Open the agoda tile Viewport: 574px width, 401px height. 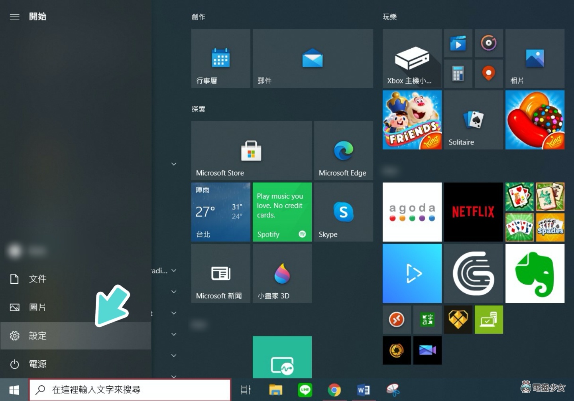(412, 212)
